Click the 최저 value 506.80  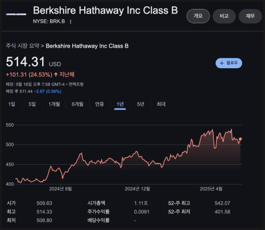(x=44, y=220)
